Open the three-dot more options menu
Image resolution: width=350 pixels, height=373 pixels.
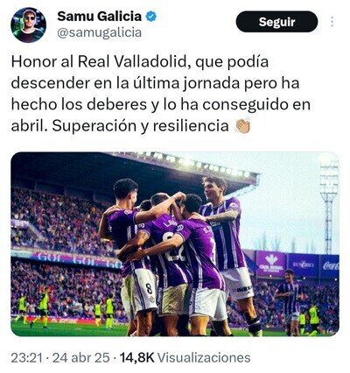pyautogui.click(x=332, y=22)
